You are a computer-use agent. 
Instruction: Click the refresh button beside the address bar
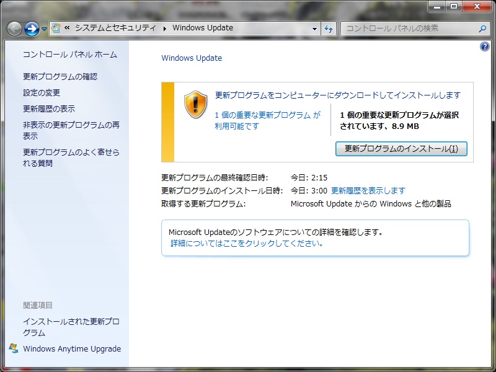click(329, 29)
